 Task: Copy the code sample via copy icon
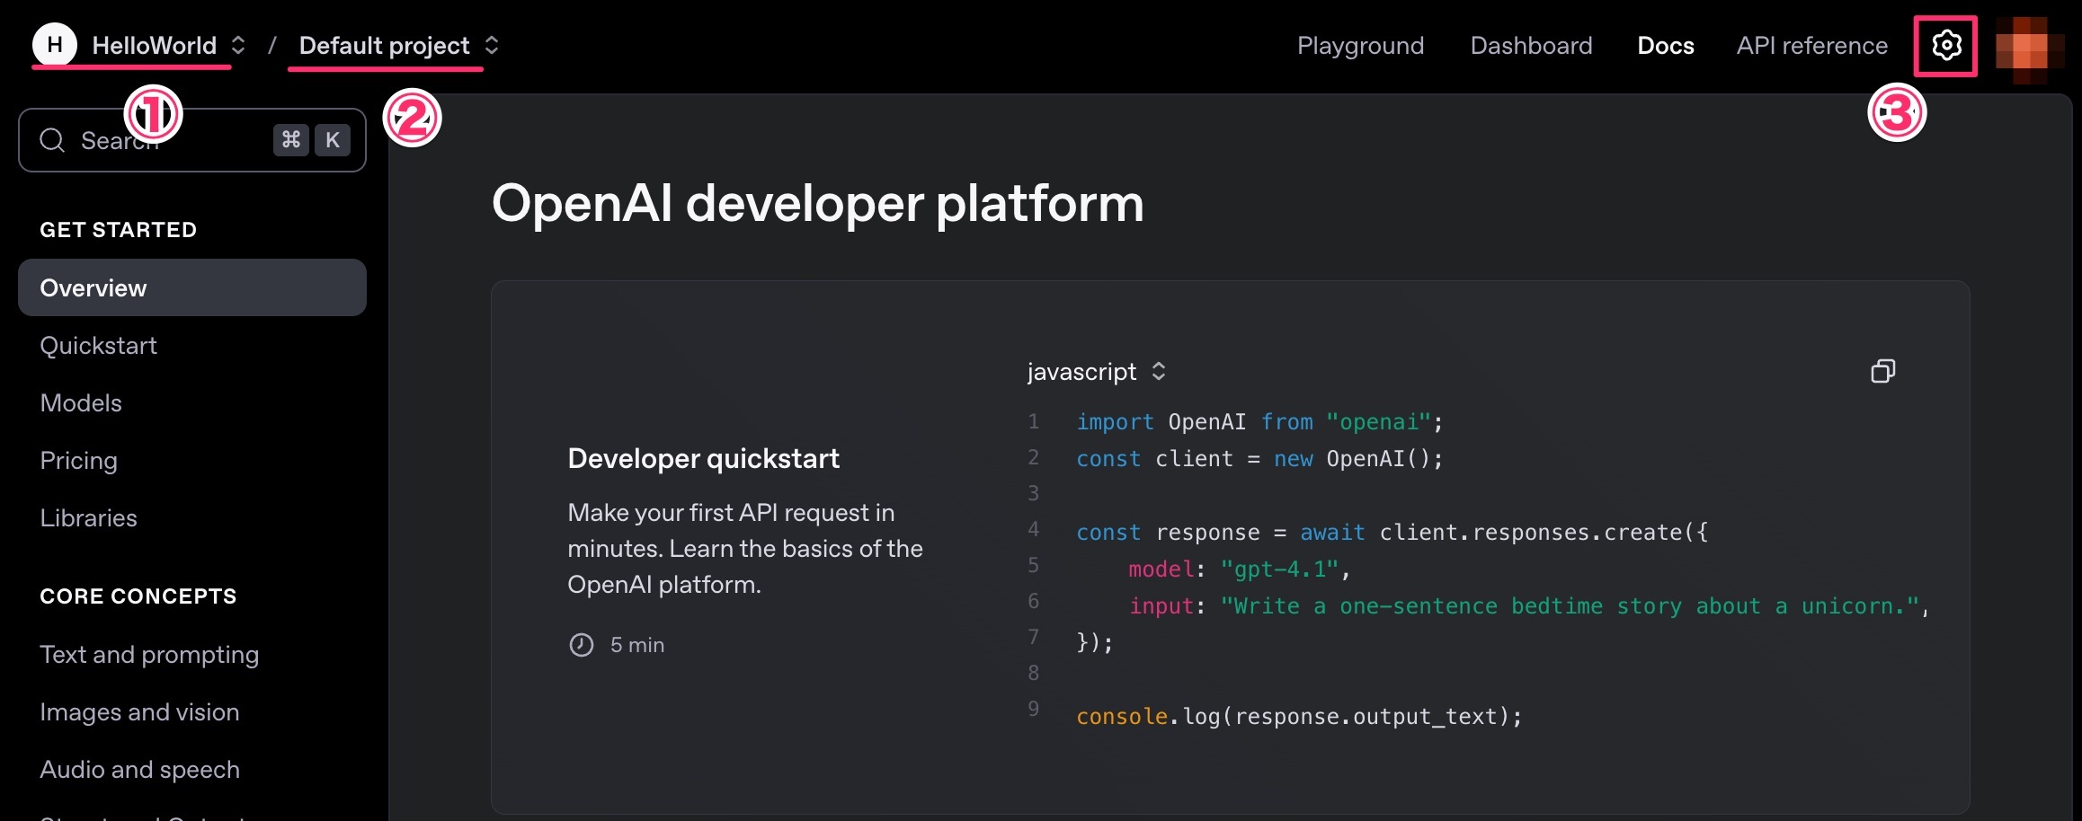(1882, 371)
